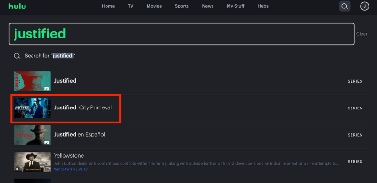Select Search for "justified" suggestion
377x183 pixels.
click(50, 56)
